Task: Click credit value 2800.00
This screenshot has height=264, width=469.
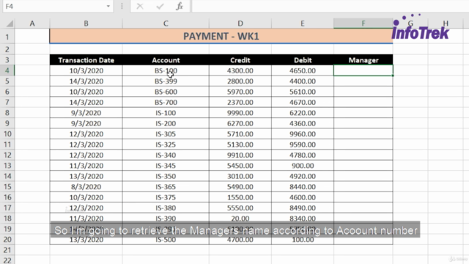Action: (x=240, y=81)
